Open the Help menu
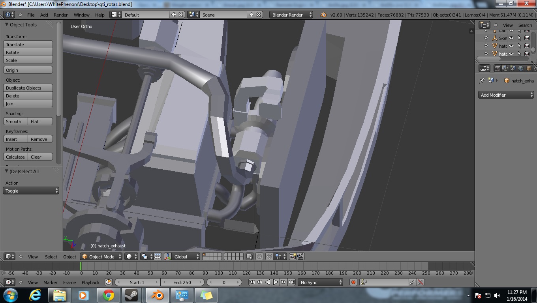This screenshot has width=537, height=303. 100,15
